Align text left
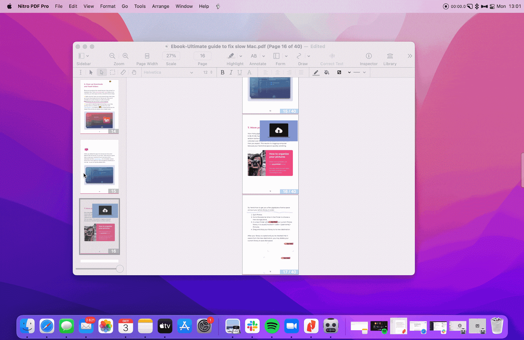 (266, 72)
